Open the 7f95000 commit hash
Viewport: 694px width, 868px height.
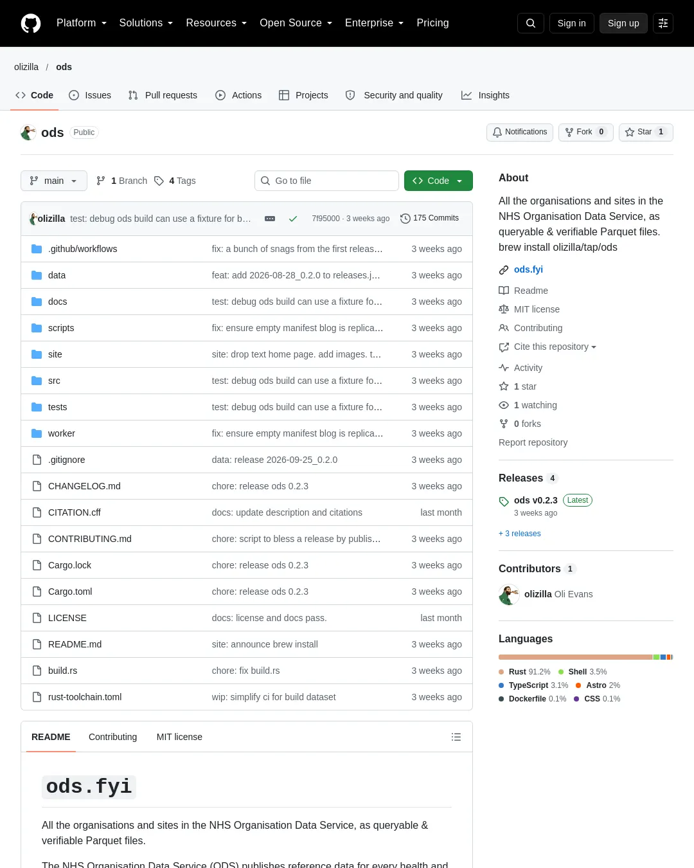(x=326, y=219)
